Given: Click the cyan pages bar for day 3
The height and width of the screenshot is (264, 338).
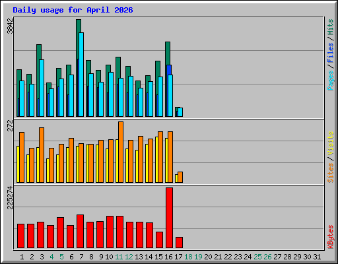Looking at the screenshot, I should click(x=42, y=88).
